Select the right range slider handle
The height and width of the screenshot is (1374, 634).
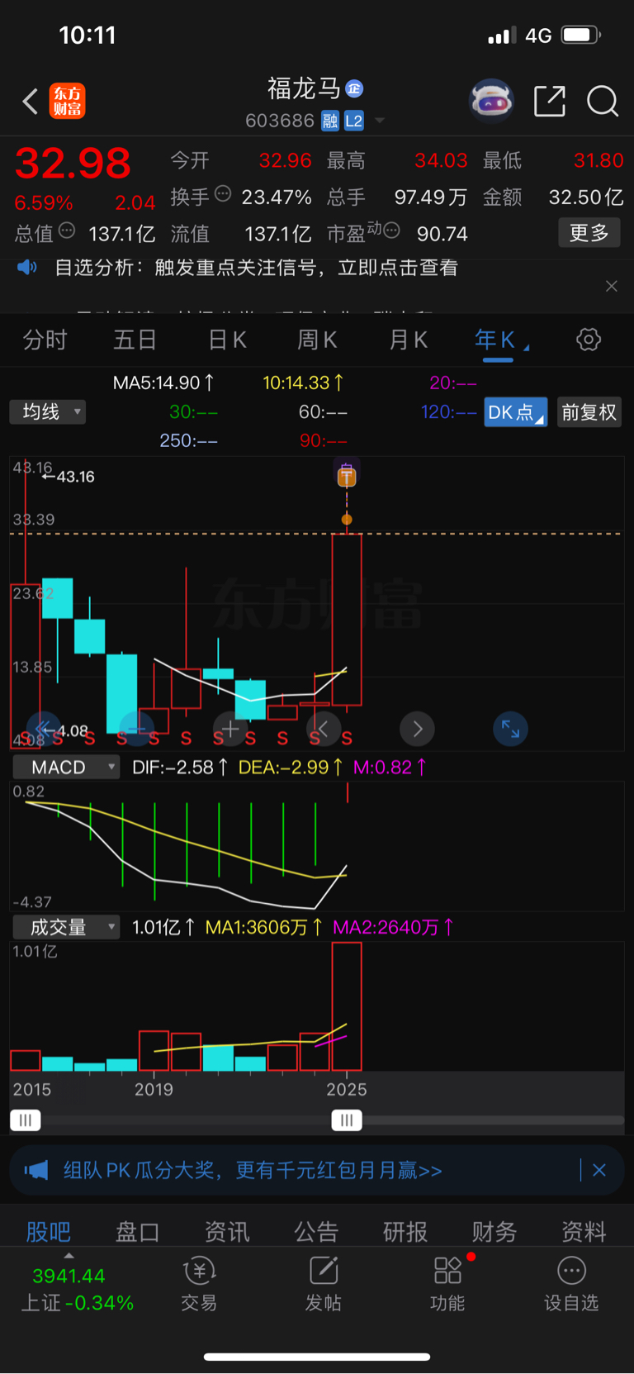pos(347,1120)
